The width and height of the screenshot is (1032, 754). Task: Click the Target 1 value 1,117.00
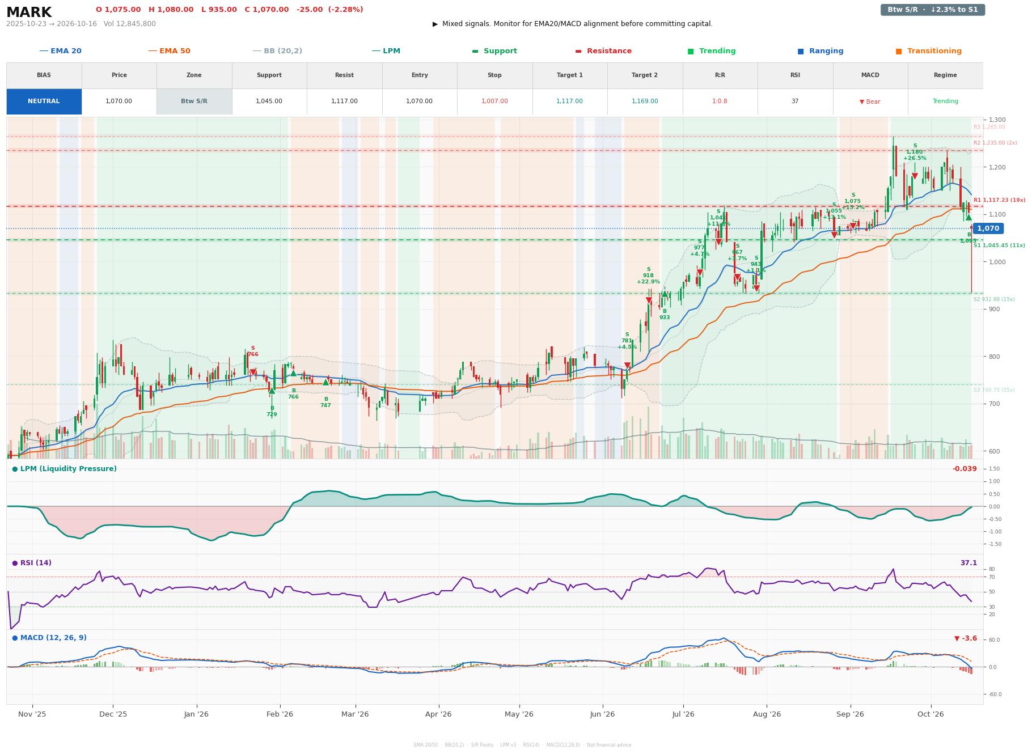click(569, 101)
